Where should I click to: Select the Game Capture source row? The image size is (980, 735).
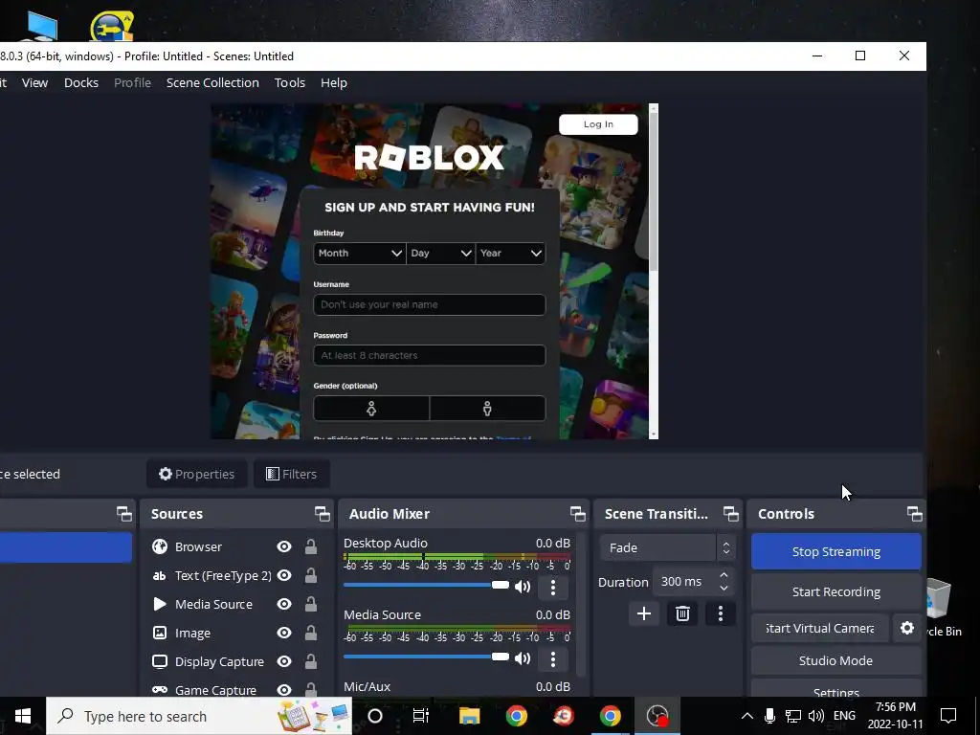(235, 690)
